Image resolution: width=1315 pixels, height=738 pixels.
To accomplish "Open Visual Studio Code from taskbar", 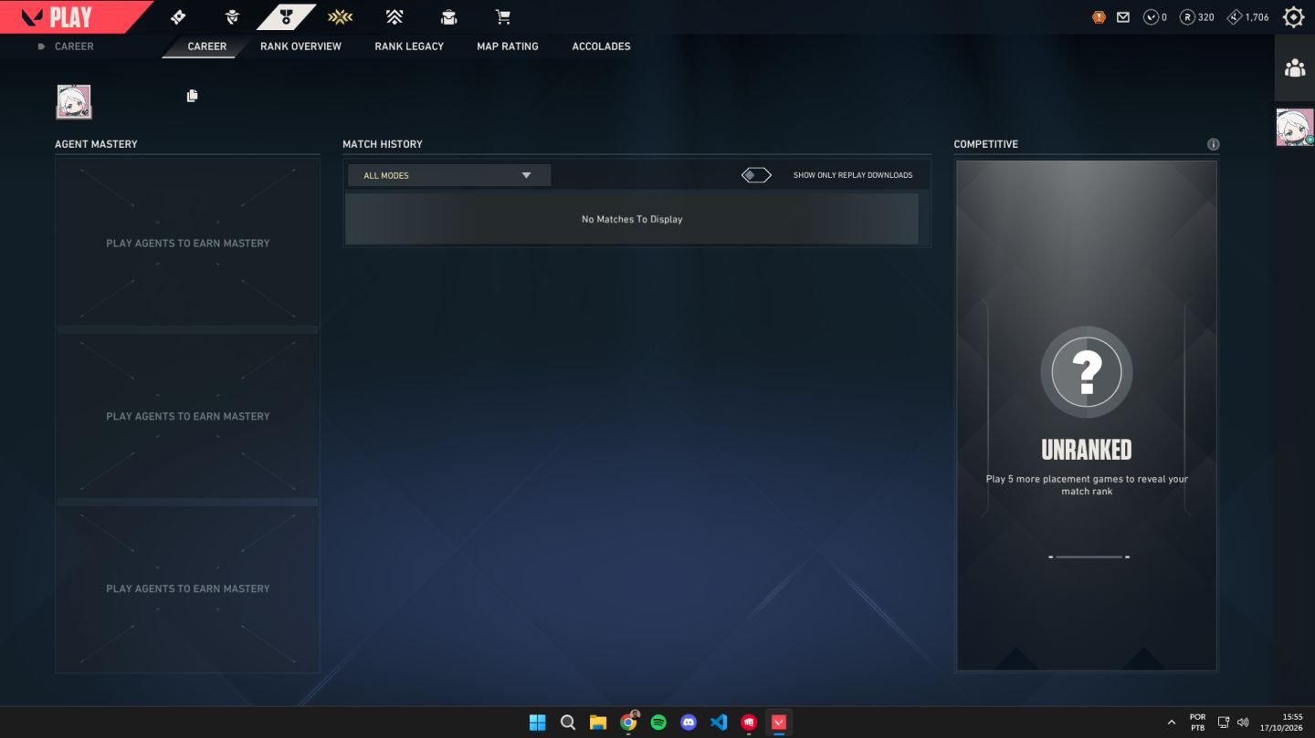I will (x=719, y=722).
